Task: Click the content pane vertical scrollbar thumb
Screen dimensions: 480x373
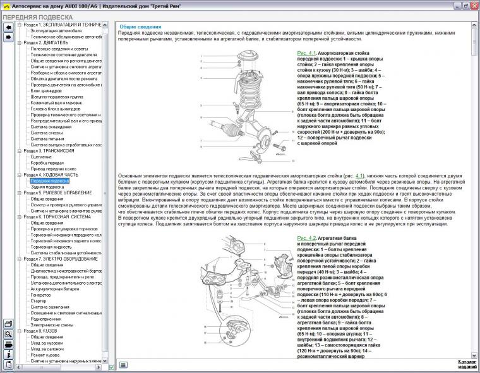Action: (x=474, y=41)
